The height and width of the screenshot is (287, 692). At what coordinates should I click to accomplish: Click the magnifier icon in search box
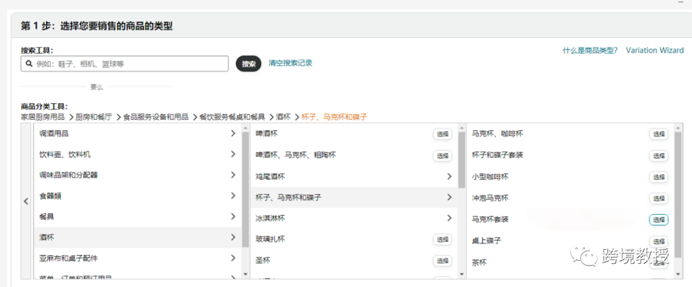tap(29, 64)
